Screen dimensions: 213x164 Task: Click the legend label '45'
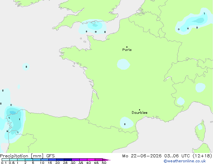96,163
